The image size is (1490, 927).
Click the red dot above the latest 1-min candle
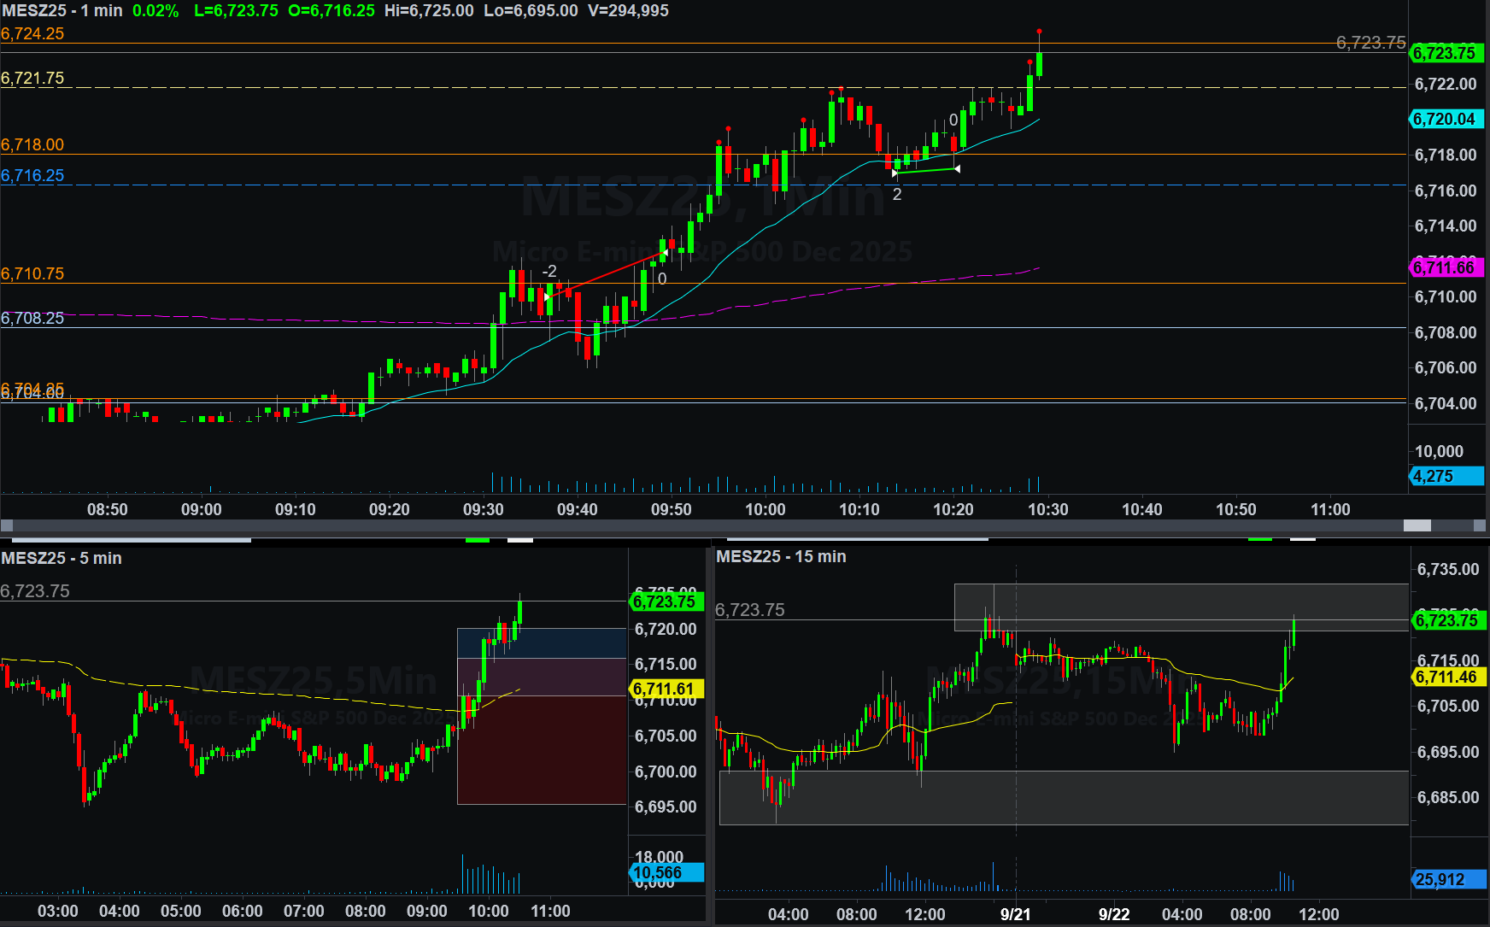(1039, 32)
